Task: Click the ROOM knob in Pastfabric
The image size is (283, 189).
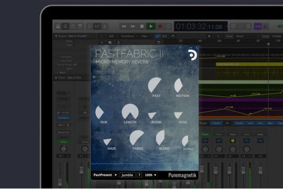Action: [x=156, y=112]
